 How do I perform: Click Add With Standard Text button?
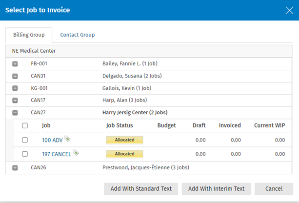(x=141, y=189)
